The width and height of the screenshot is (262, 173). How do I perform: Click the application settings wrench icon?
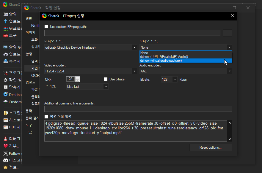pos(6,73)
